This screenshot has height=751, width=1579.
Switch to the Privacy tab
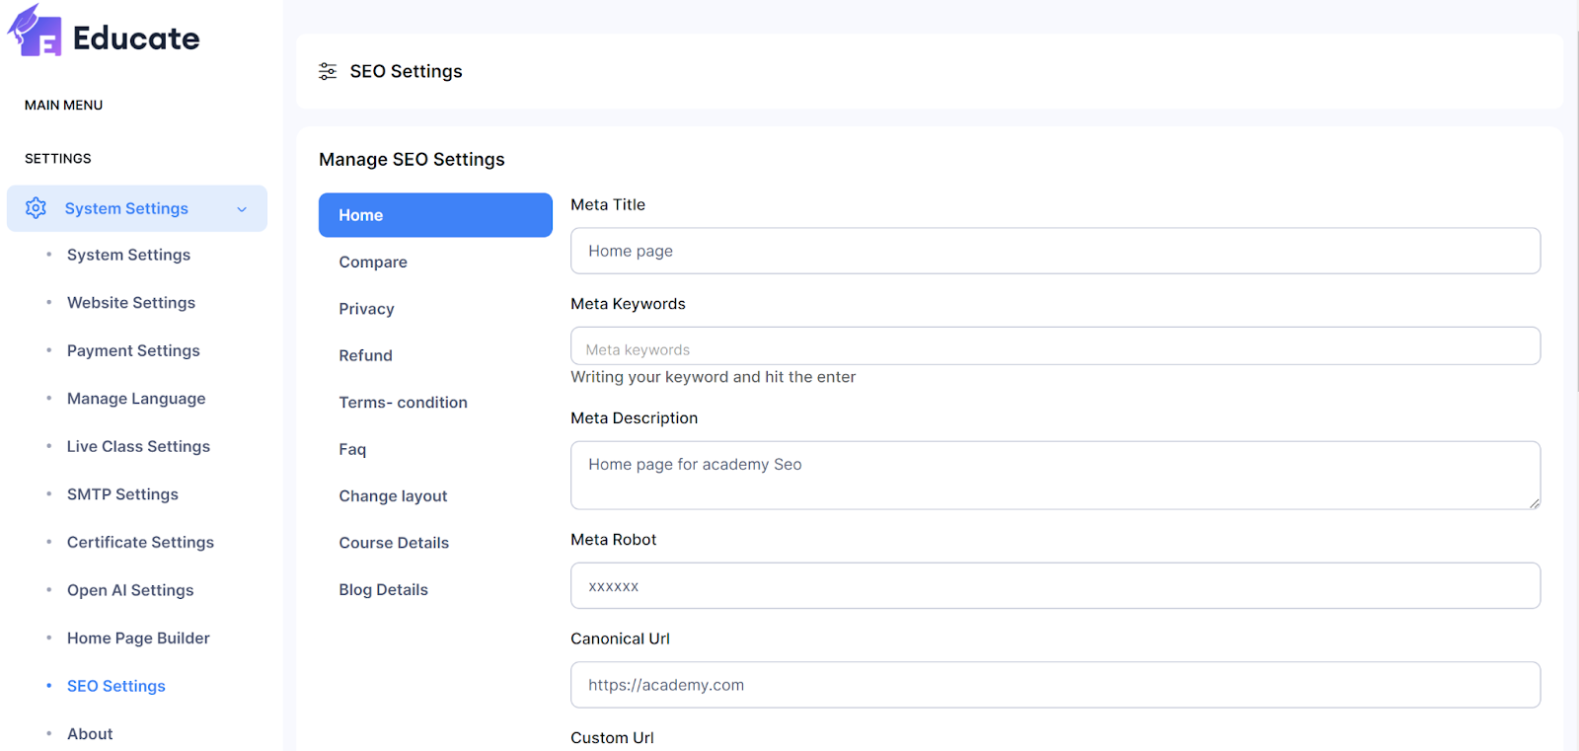tap(366, 309)
